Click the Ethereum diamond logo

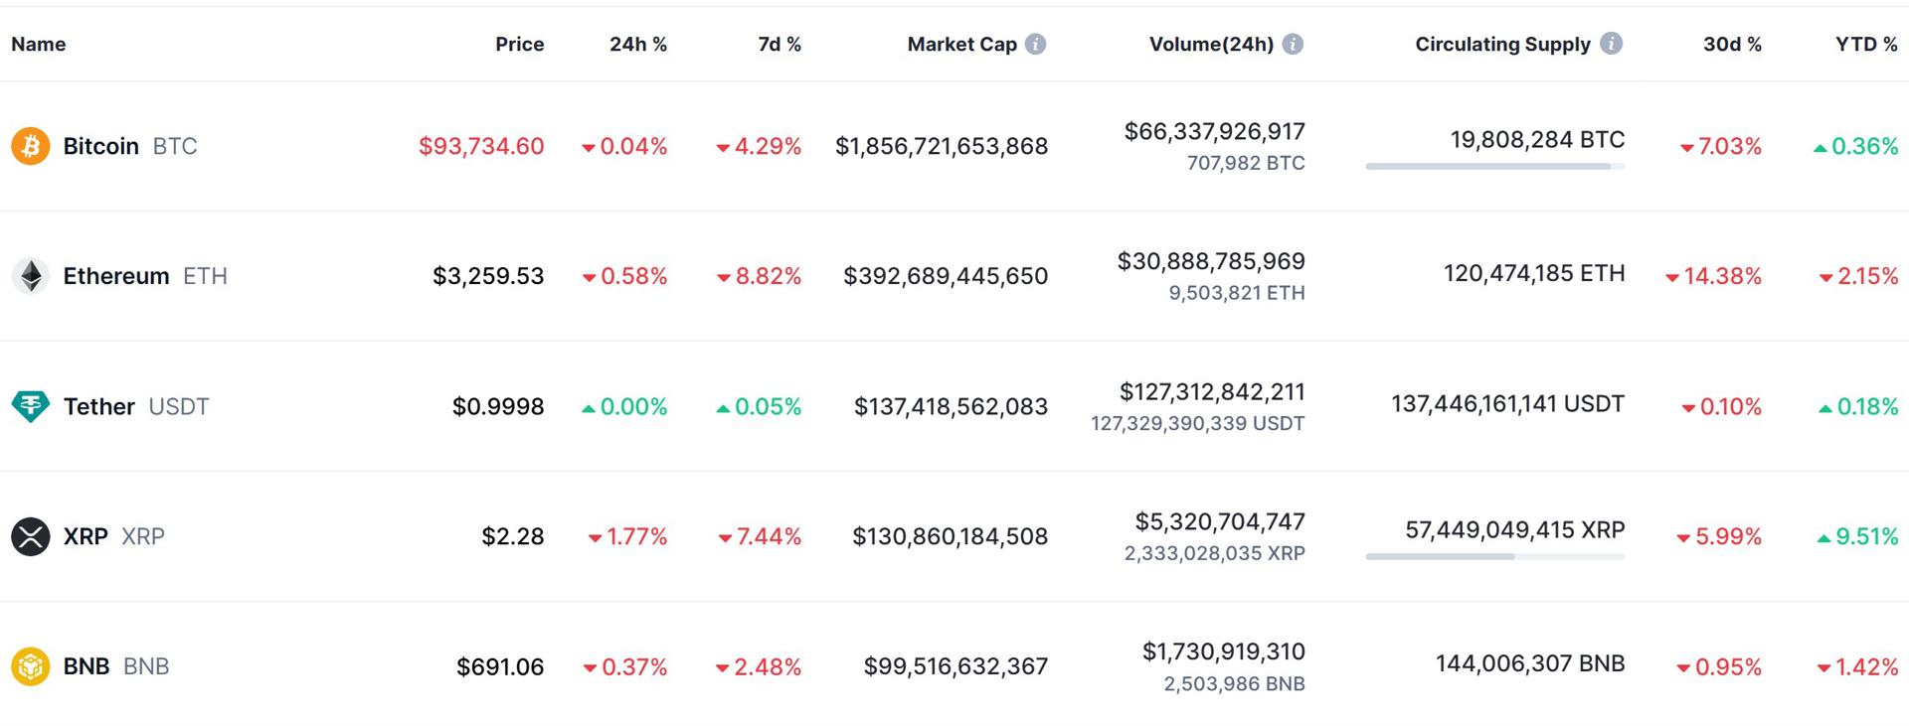click(31, 276)
